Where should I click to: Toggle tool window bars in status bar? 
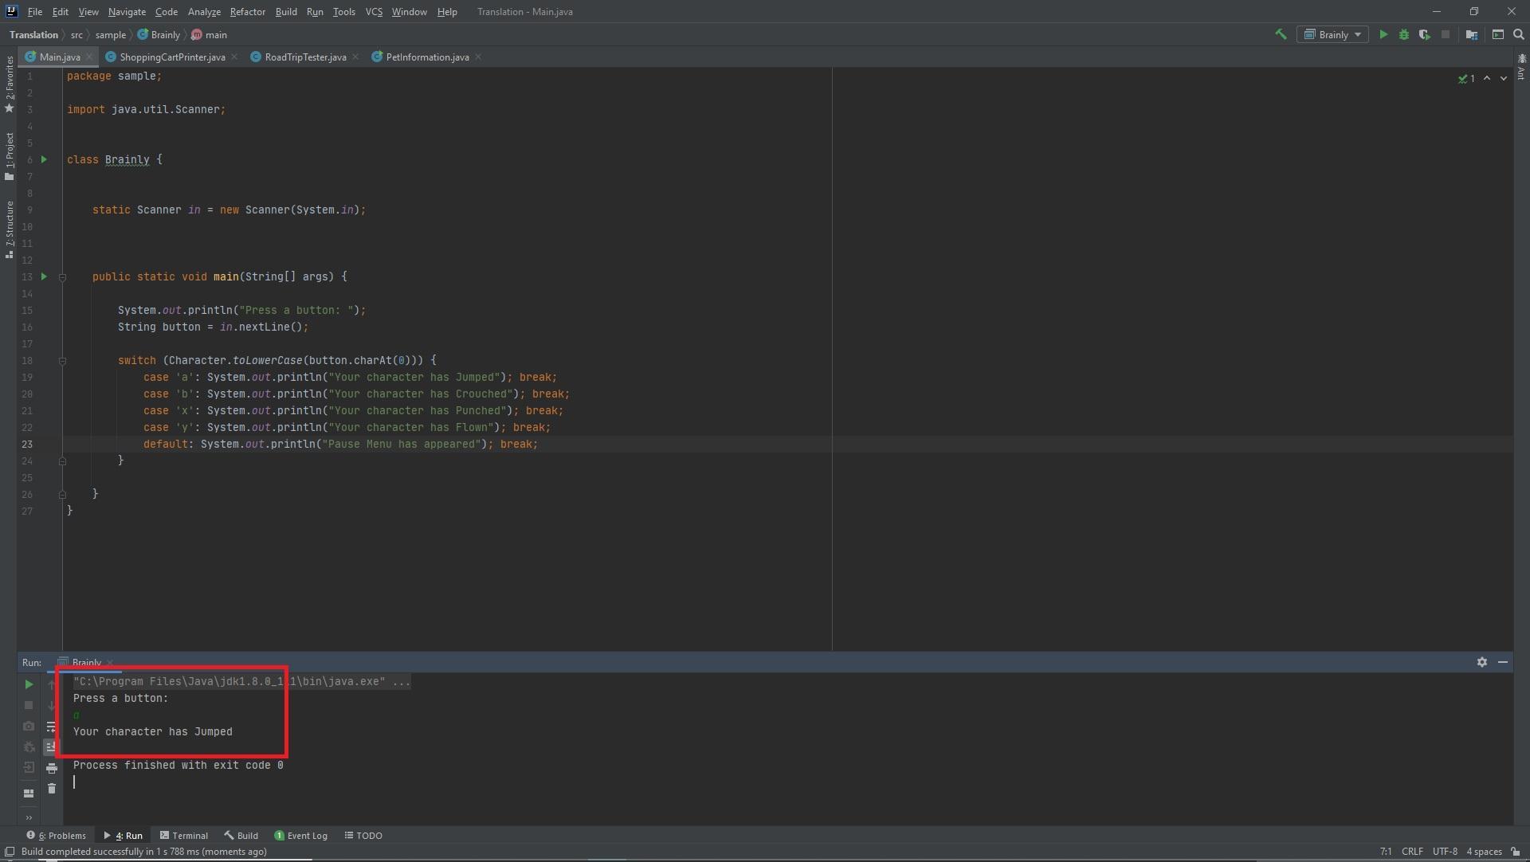click(10, 852)
